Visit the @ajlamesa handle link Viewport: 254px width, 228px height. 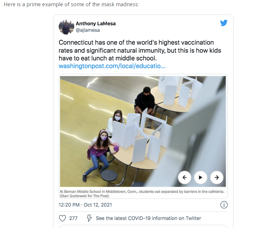(x=88, y=30)
